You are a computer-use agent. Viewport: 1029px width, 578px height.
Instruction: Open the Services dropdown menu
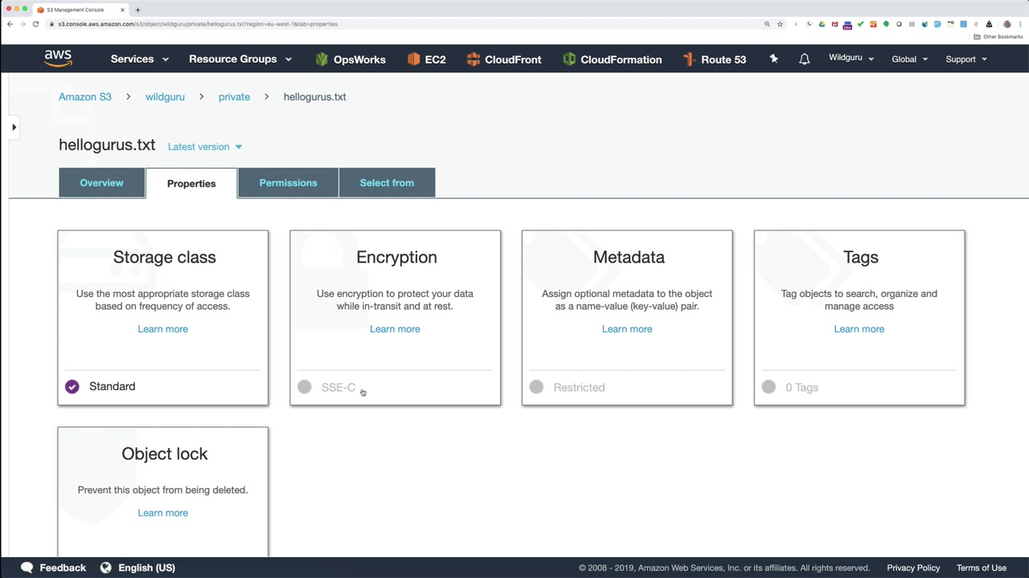[140, 59]
